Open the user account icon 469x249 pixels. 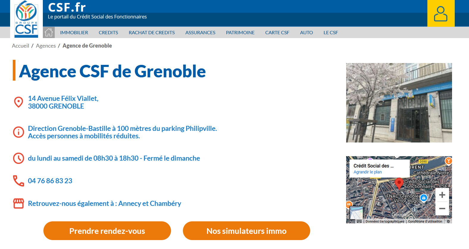click(441, 13)
